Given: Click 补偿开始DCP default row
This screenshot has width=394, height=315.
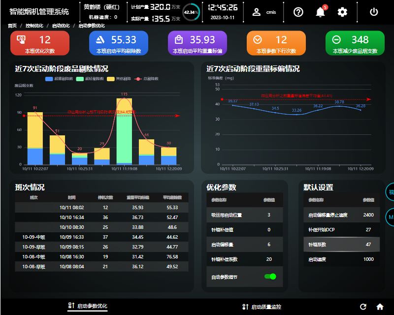Looking at the screenshot, I should (341, 229).
